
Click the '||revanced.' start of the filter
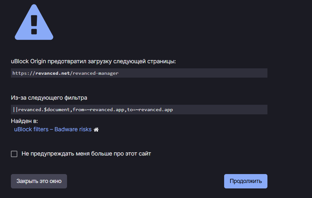coord(28,110)
